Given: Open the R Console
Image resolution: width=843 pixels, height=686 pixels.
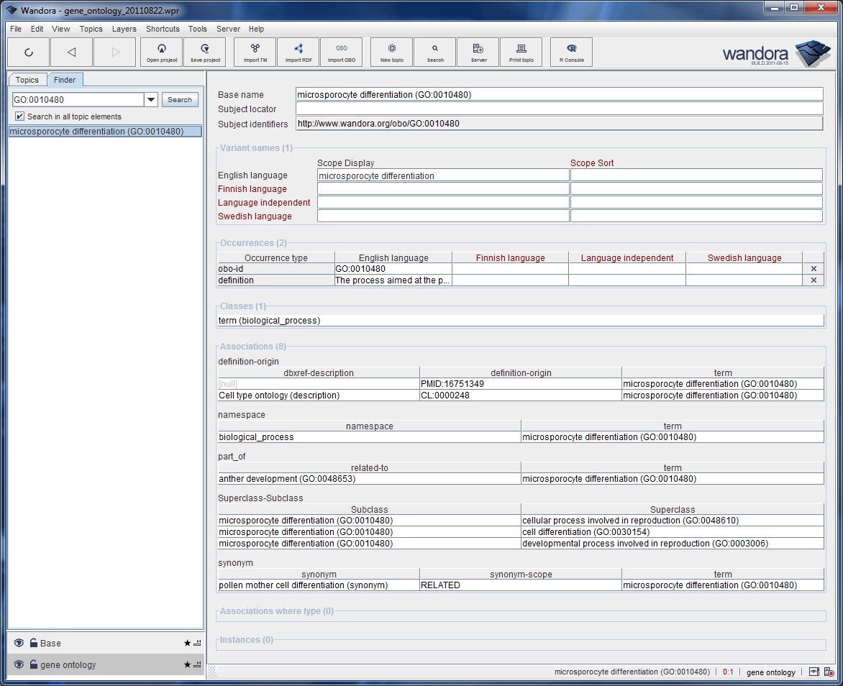Looking at the screenshot, I should 572,52.
